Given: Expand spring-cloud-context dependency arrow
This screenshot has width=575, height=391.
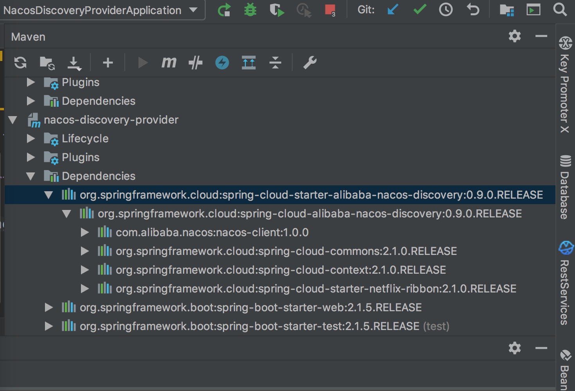Looking at the screenshot, I should [x=85, y=270].
